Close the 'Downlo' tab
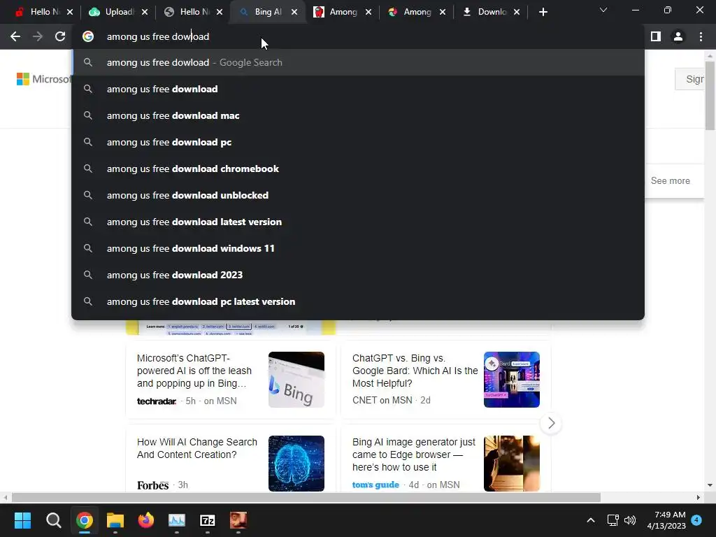The image size is (716, 537). 517,13
